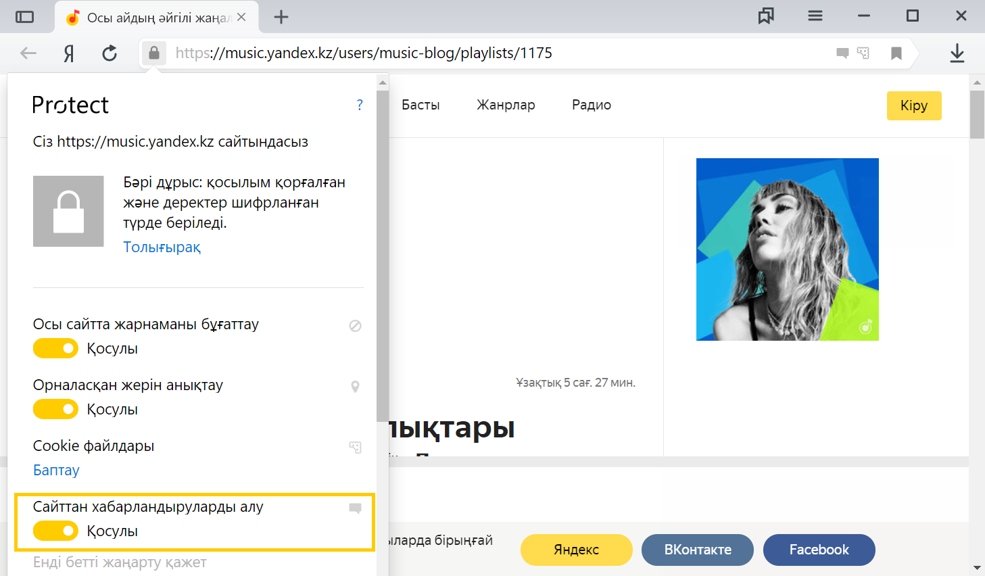The image size is (985, 576).
Task: Click the page scrollbar down arrow
Action: 977,568
